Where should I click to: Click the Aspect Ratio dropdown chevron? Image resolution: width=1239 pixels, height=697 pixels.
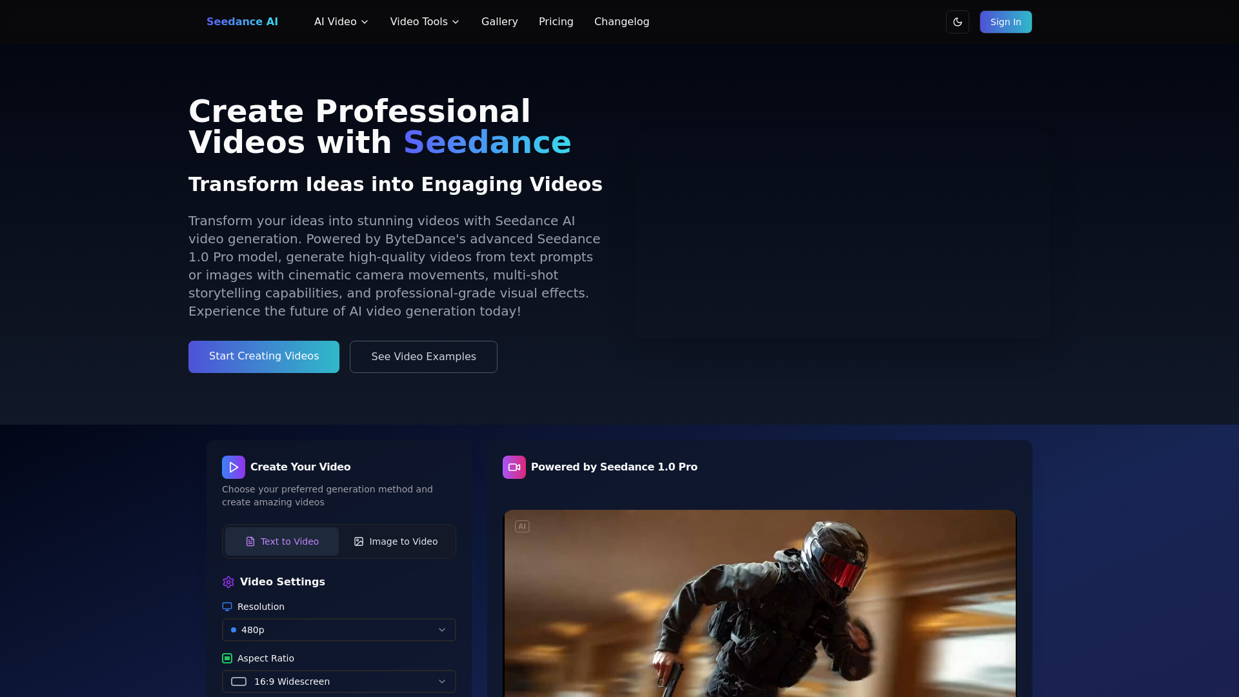[442, 682]
